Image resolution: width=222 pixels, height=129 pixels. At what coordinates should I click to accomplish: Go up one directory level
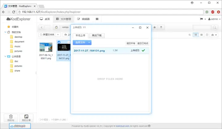[x=161, y=27]
